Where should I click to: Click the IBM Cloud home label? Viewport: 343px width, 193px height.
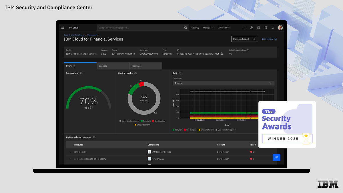click(x=73, y=28)
